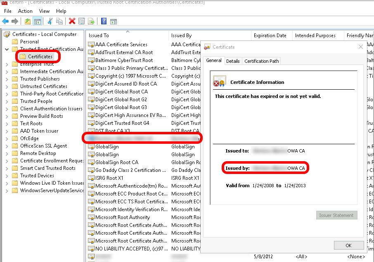Viewport: 374px width, 262px height.
Task: Click the Forward navigation arrow
Action: pyautogui.click(x=14, y=21)
